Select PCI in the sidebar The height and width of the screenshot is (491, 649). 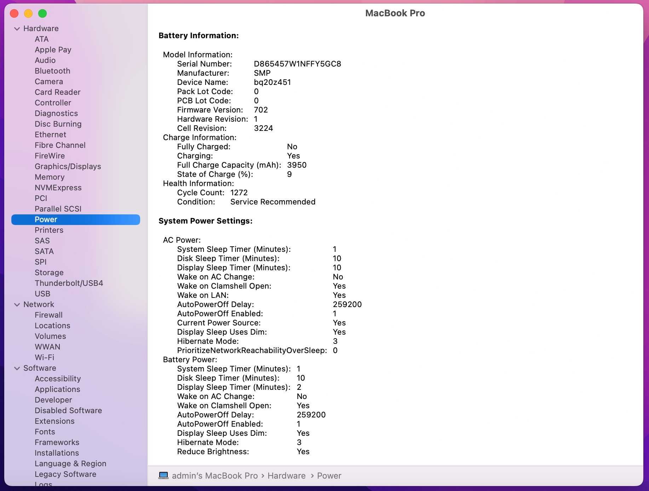41,198
